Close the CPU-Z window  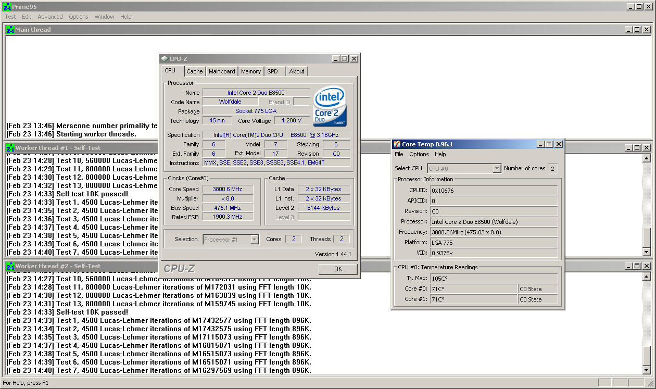(354, 59)
